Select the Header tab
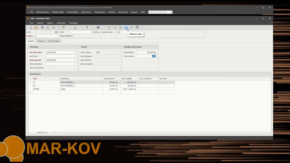290x163 pixels. coord(31,41)
